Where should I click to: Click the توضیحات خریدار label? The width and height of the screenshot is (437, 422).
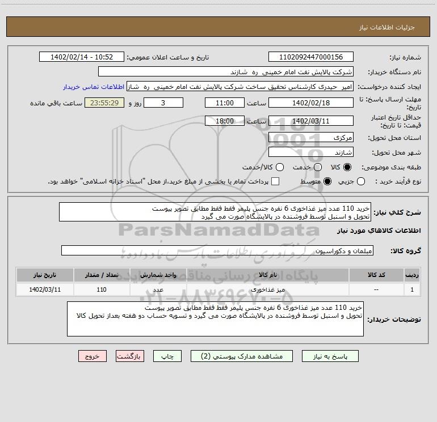pyautogui.click(x=394, y=319)
